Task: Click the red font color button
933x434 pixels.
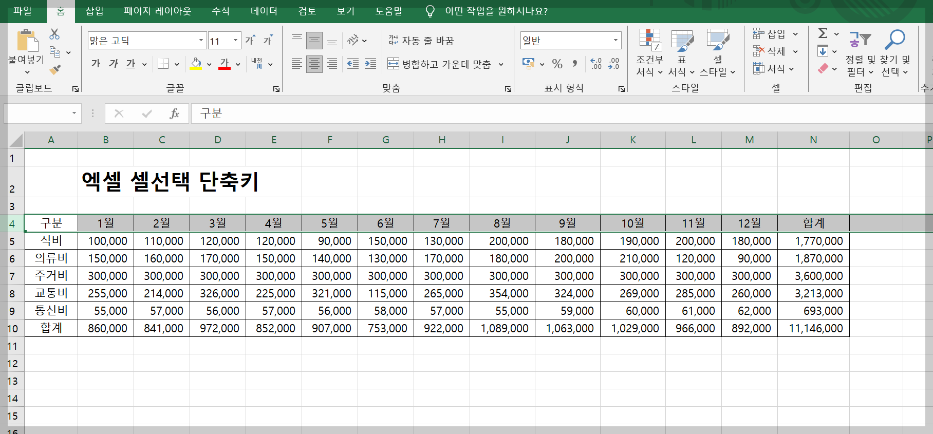Action: pos(225,64)
